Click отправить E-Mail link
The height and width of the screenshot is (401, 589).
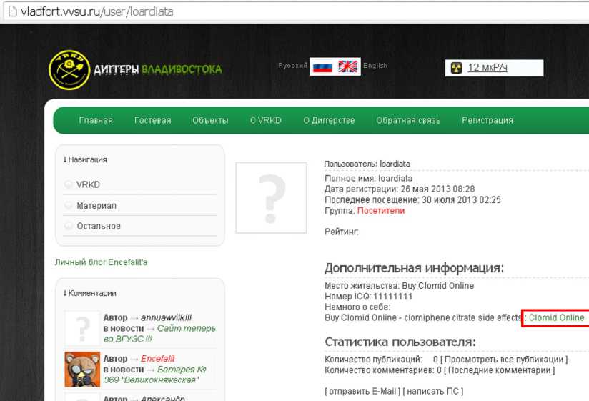tap(362, 391)
